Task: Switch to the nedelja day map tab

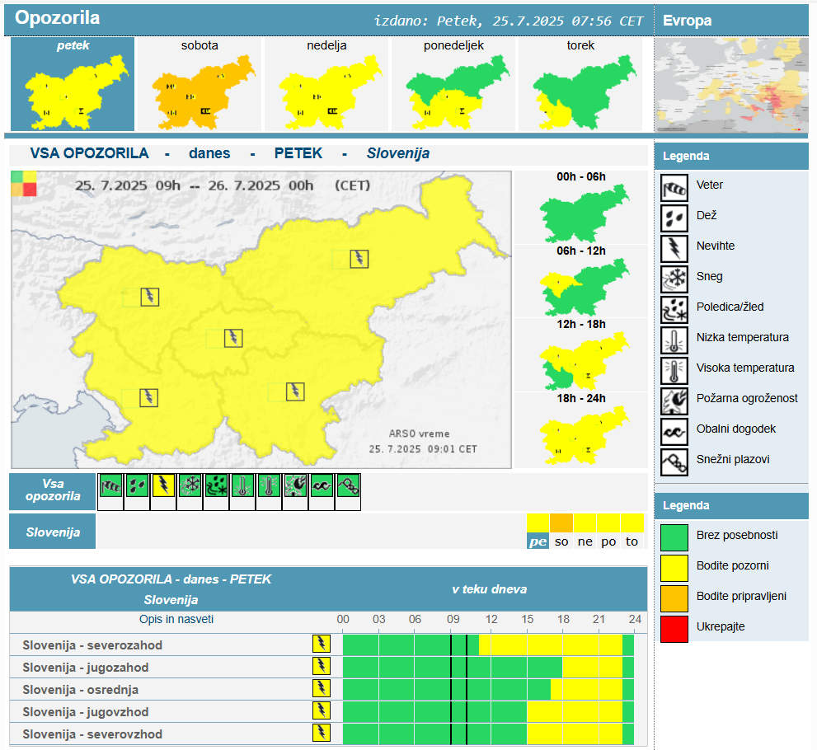Action: [326, 84]
